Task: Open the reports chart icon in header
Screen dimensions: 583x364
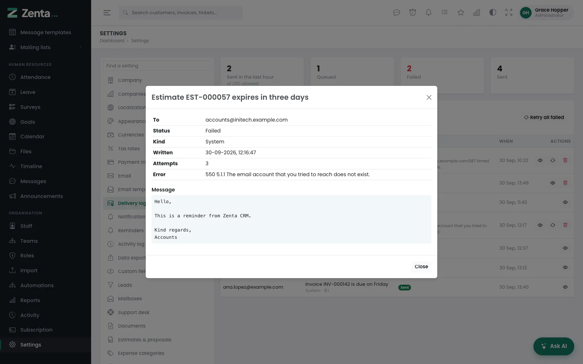Action: coord(477,13)
